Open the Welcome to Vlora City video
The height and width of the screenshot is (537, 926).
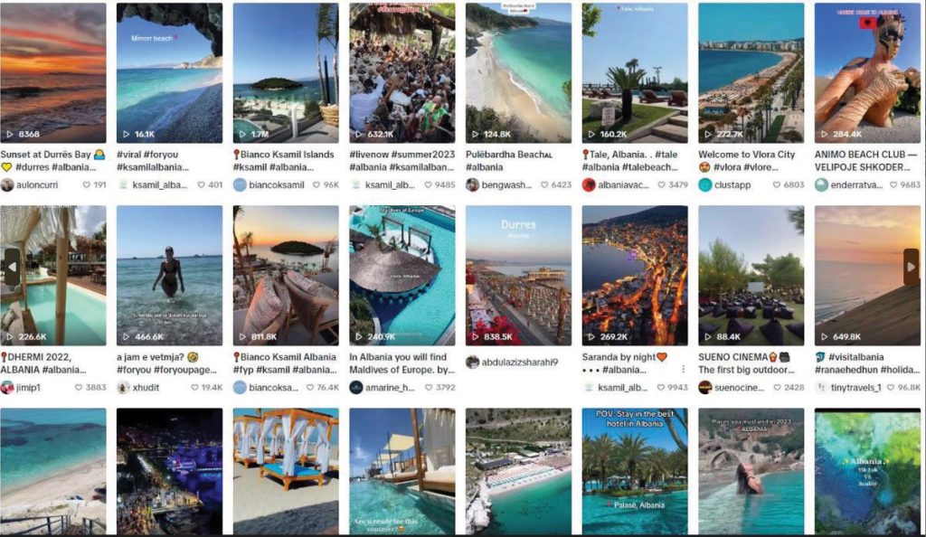[751, 72]
